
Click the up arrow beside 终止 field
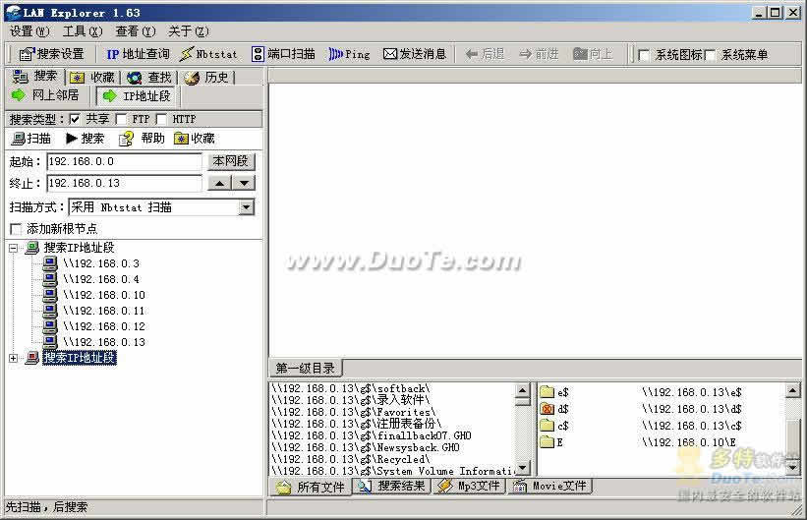click(x=220, y=183)
